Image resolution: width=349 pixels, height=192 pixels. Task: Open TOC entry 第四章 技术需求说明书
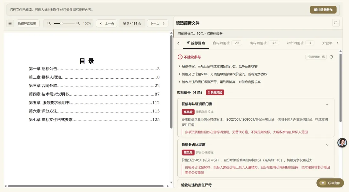[94, 94]
